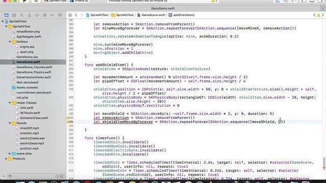Image resolution: width=326 pixels, height=183 pixels.
Task: Open AnimationClass.swift file
Action: (x=34, y=118)
